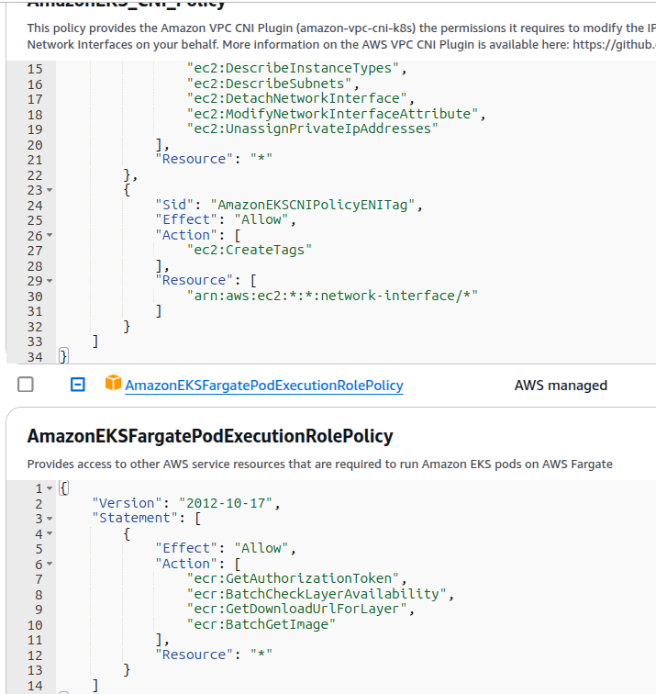Fold the statement object at Fargate line 4
Image resolution: width=656 pixels, height=694 pixels.
50,533
